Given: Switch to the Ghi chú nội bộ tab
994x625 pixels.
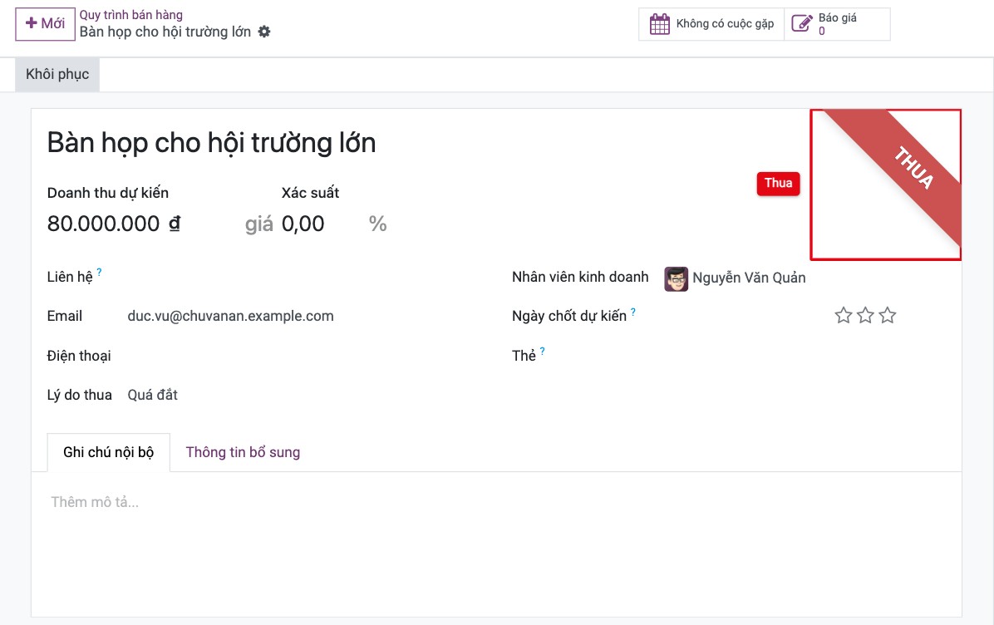Looking at the screenshot, I should click(108, 452).
